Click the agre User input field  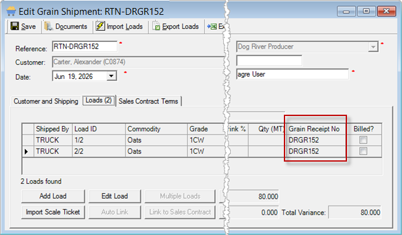[x=293, y=74]
